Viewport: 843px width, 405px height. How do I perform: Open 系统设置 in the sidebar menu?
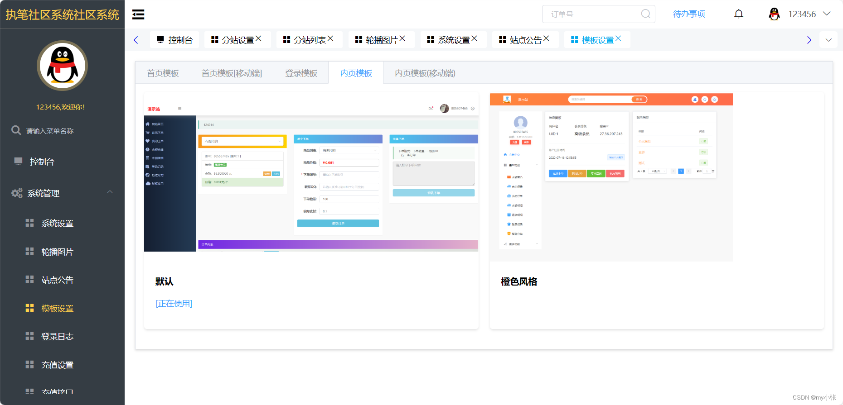(x=57, y=223)
